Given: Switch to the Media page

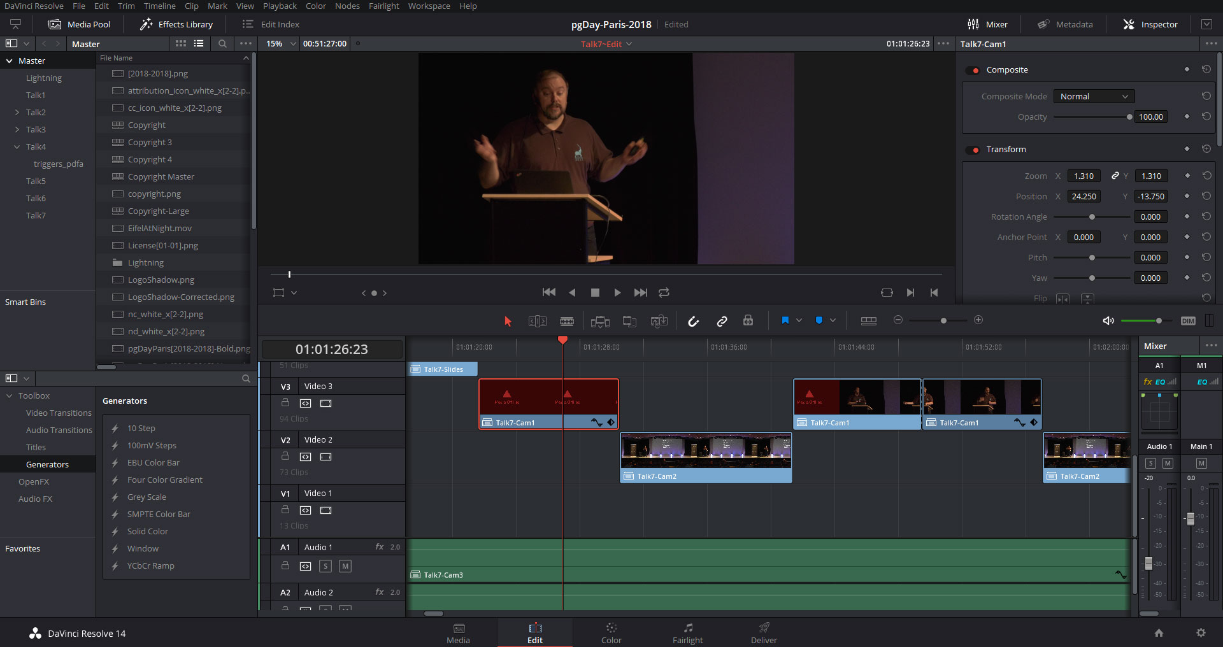Looking at the screenshot, I should 458,633.
